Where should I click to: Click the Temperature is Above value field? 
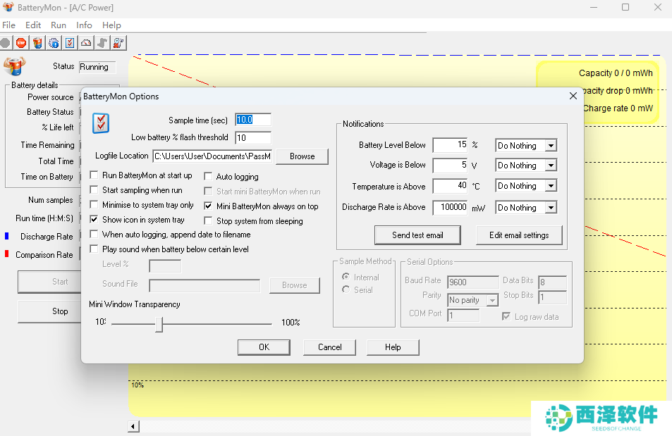click(x=450, y=185)
